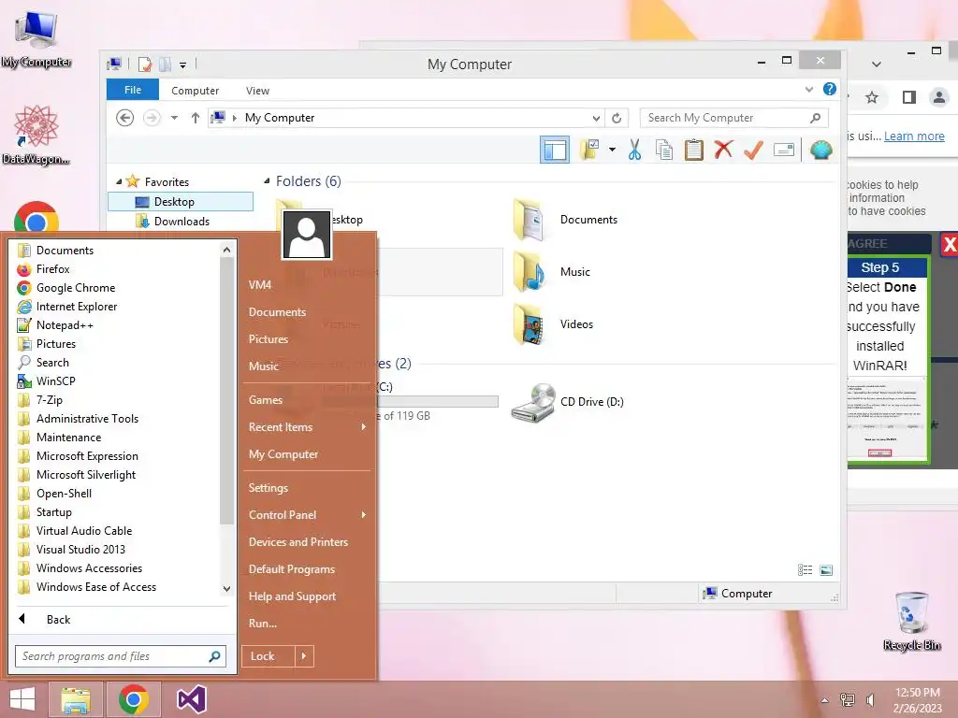Click the Classic Explorer shell settings icon
Screen dimensions: 958x718
[821, 150]
